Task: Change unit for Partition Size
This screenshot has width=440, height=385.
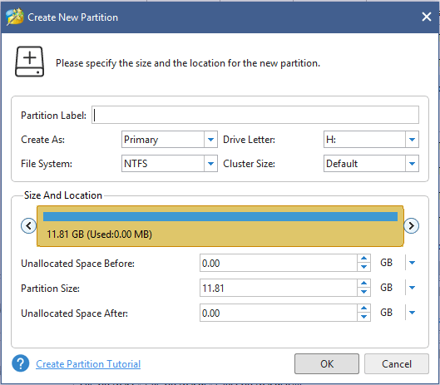Action: tap(412, 288)
